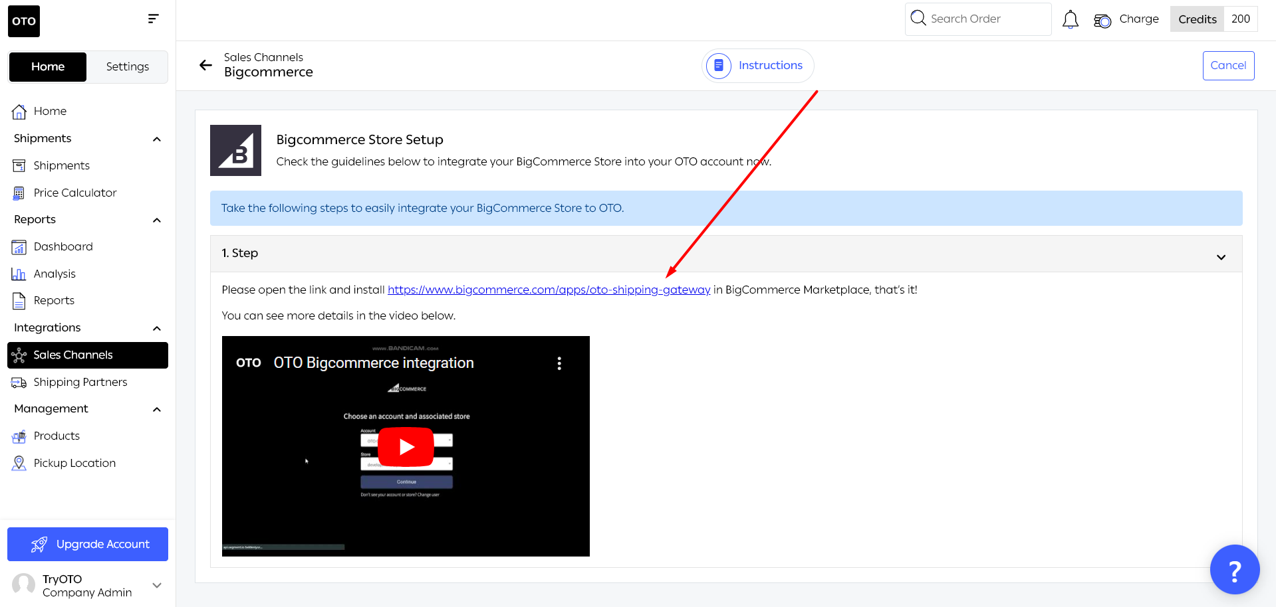Screen dimensions: 1276x607
Task: Expand the TryOTO account dropdown arrow
Action: tap(157, 585)
